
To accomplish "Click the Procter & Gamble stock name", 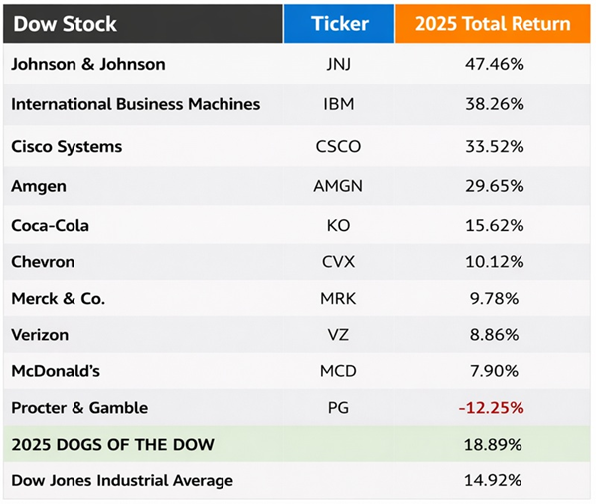I will [79, 408].
